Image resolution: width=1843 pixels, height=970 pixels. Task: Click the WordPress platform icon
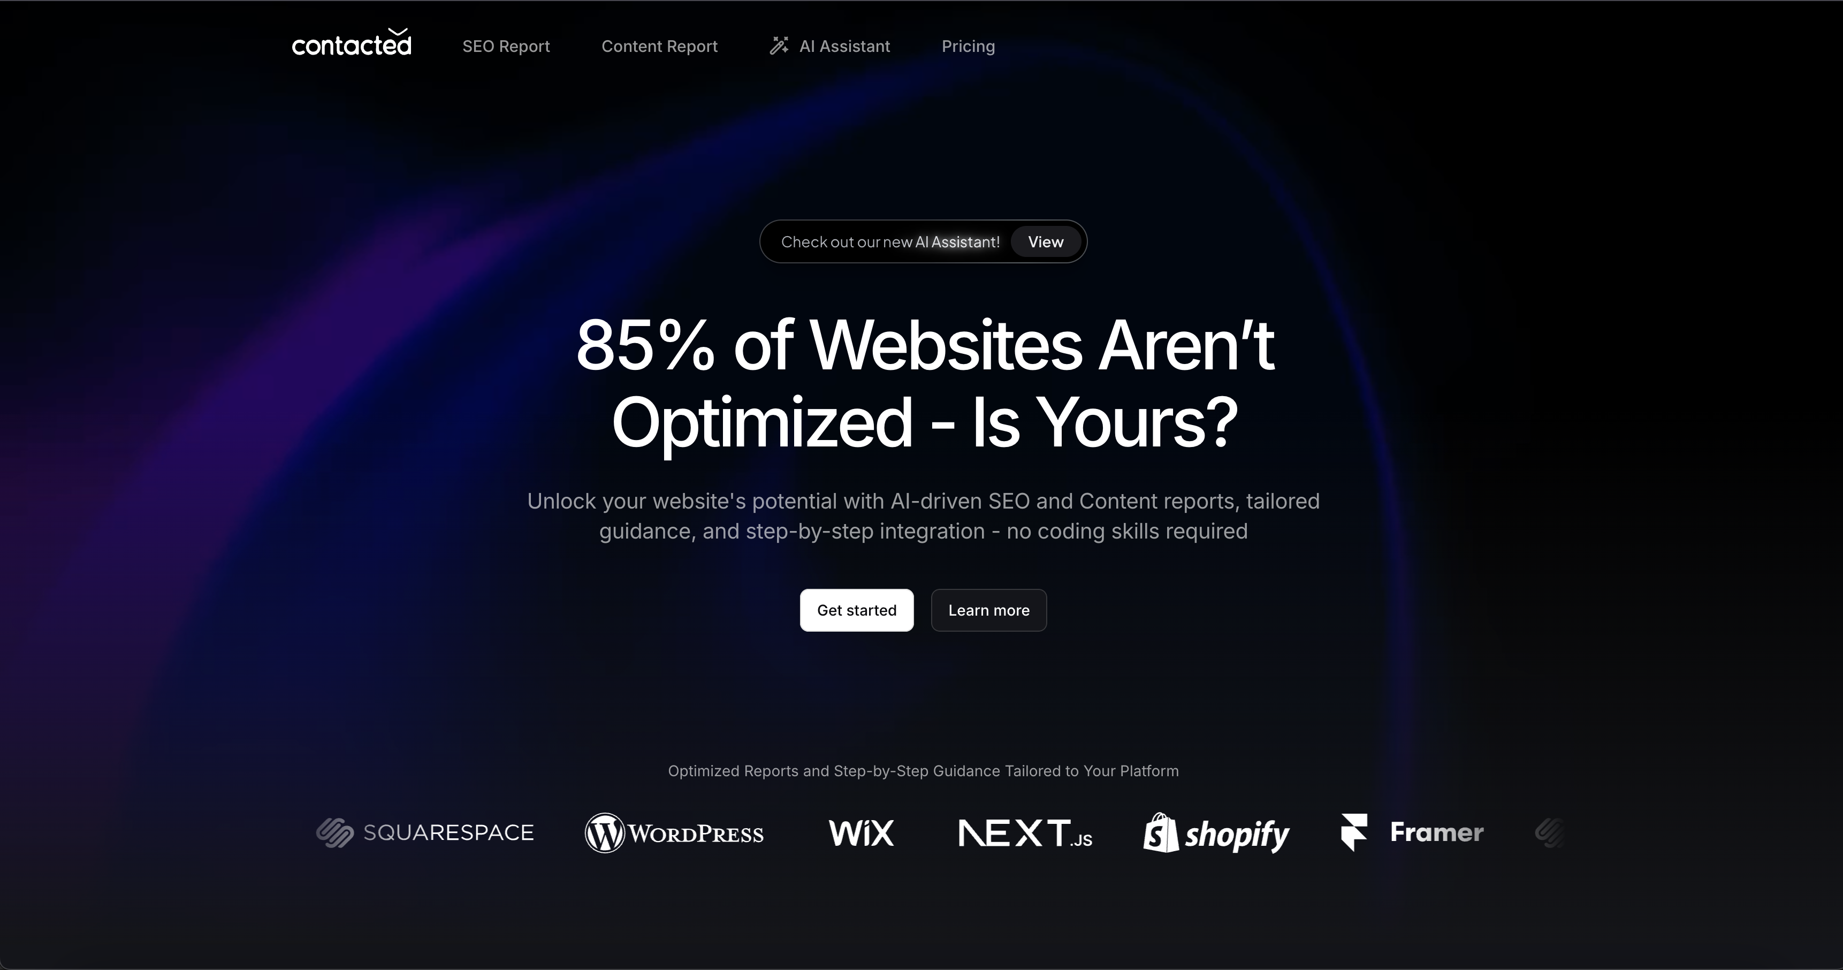tap(674, 832)
